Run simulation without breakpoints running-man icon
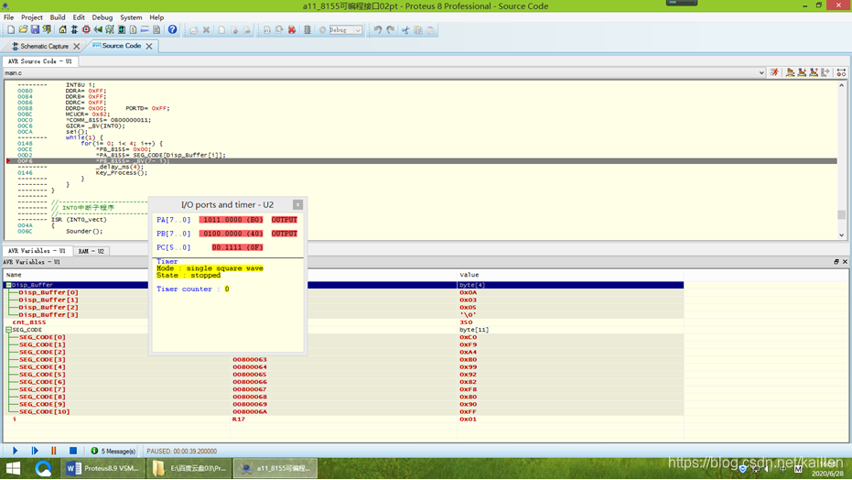The height and width of the screenshot is (480, 852). (774, 72)
